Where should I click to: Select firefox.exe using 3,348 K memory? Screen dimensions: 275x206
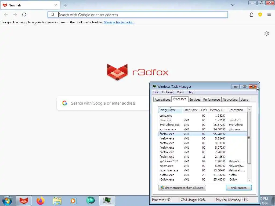pos(202,143)
